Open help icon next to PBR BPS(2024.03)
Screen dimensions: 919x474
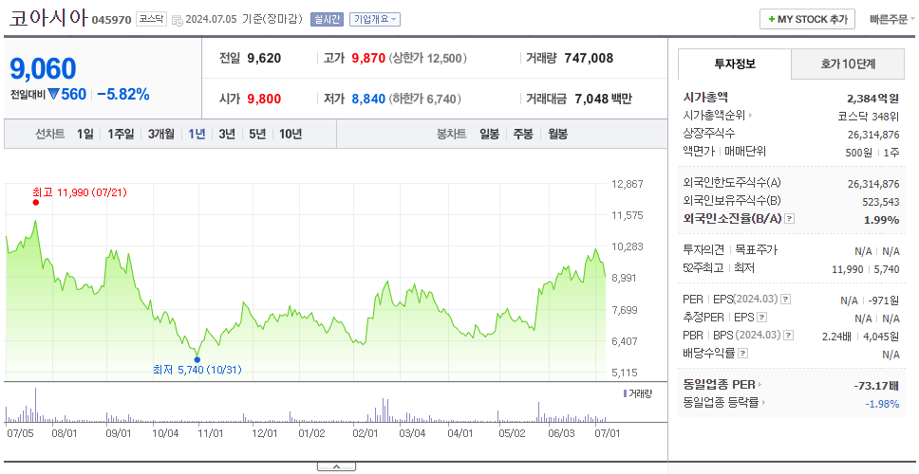(789, 336)
